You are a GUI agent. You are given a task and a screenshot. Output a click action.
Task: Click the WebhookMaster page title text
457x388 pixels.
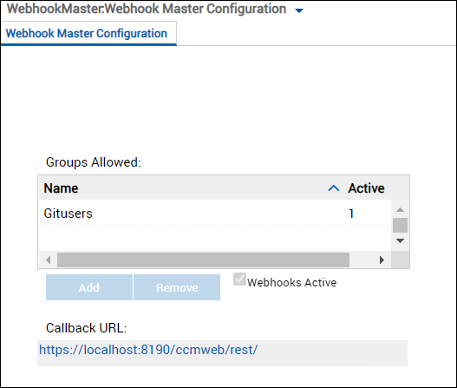coord(147,9)
